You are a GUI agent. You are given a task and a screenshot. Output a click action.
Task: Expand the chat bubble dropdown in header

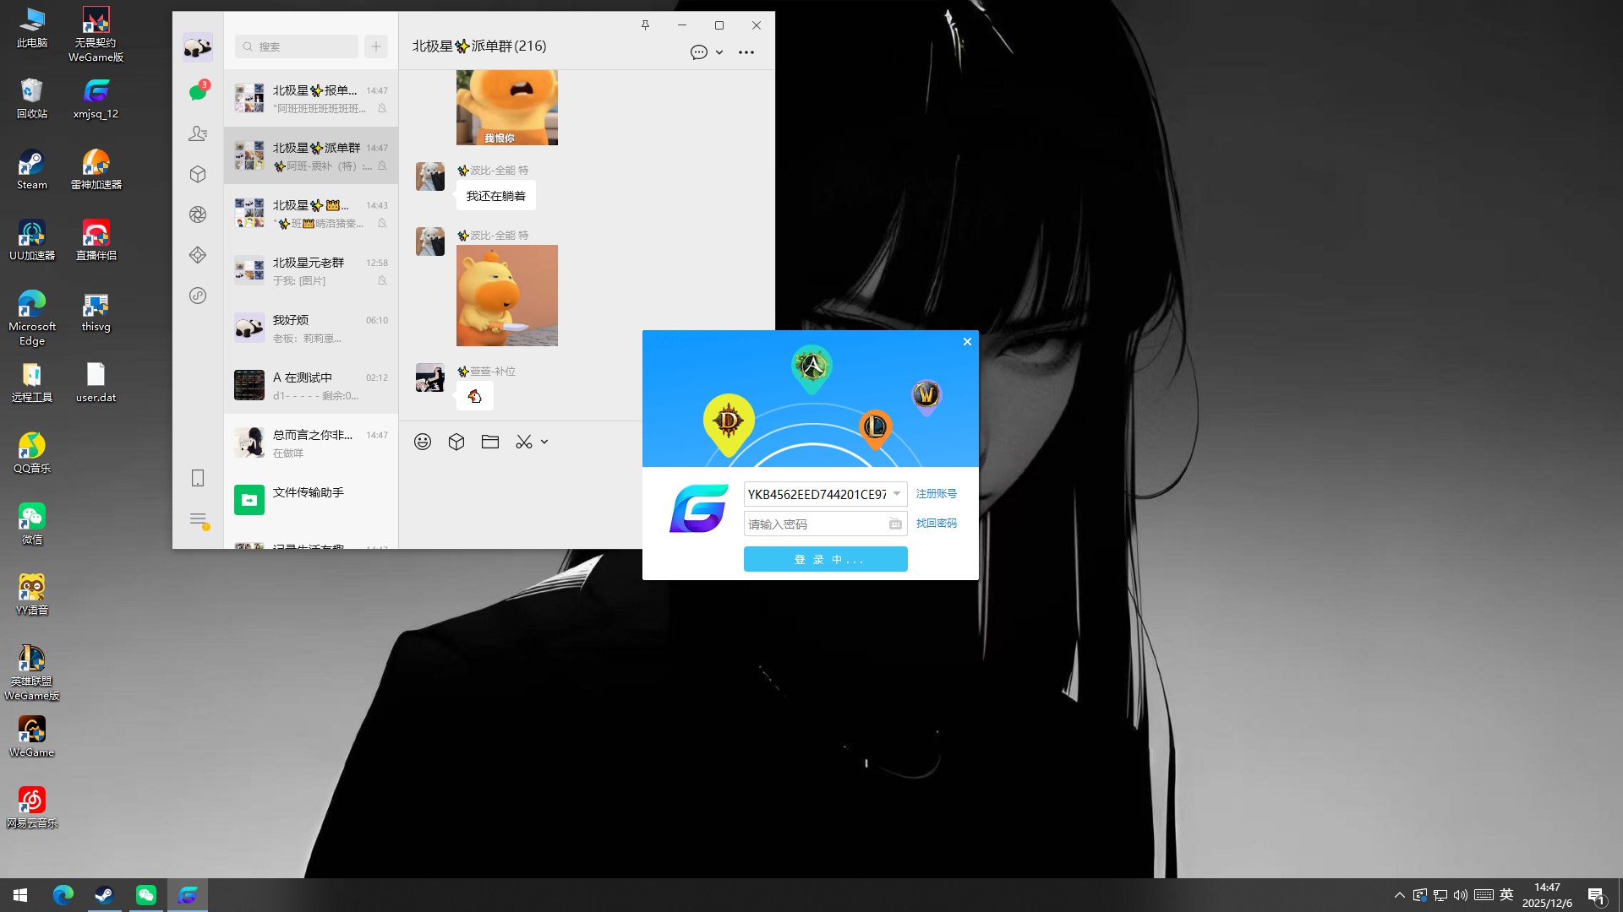tap(719, 52)
